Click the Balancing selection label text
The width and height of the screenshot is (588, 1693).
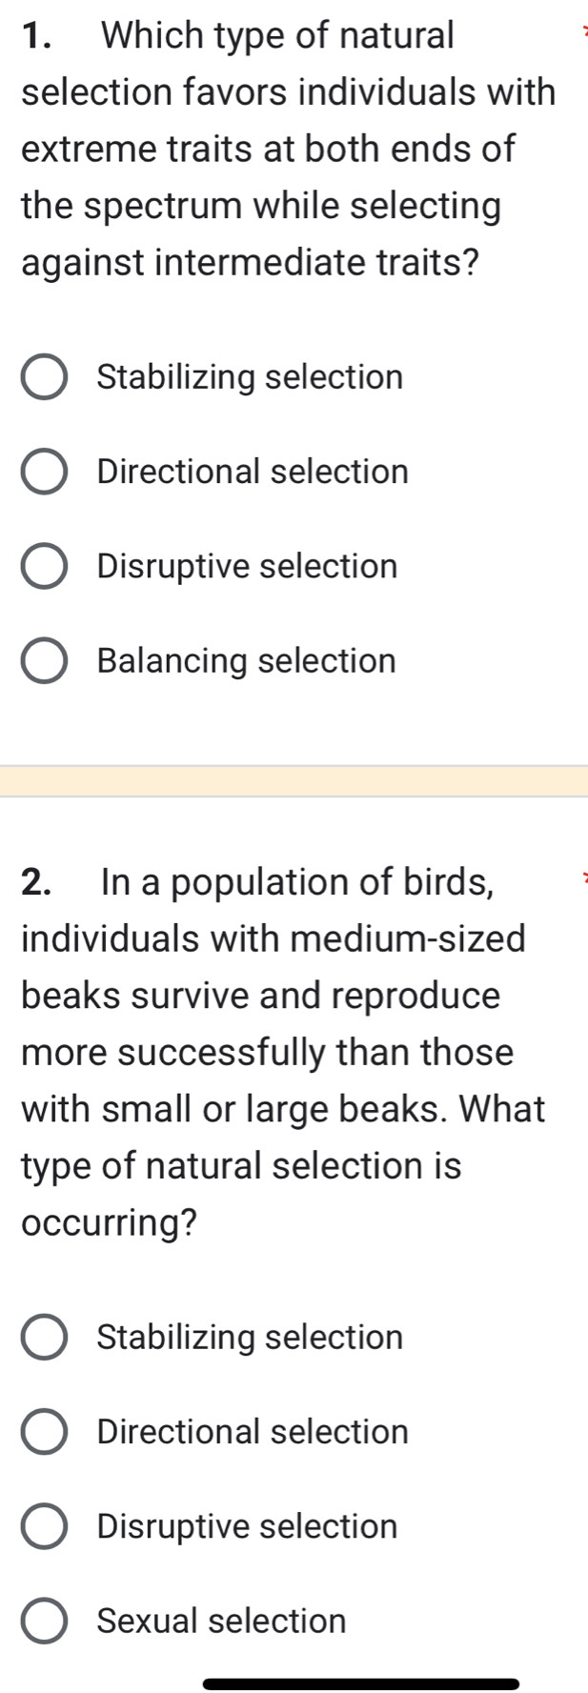pos(245,659)
